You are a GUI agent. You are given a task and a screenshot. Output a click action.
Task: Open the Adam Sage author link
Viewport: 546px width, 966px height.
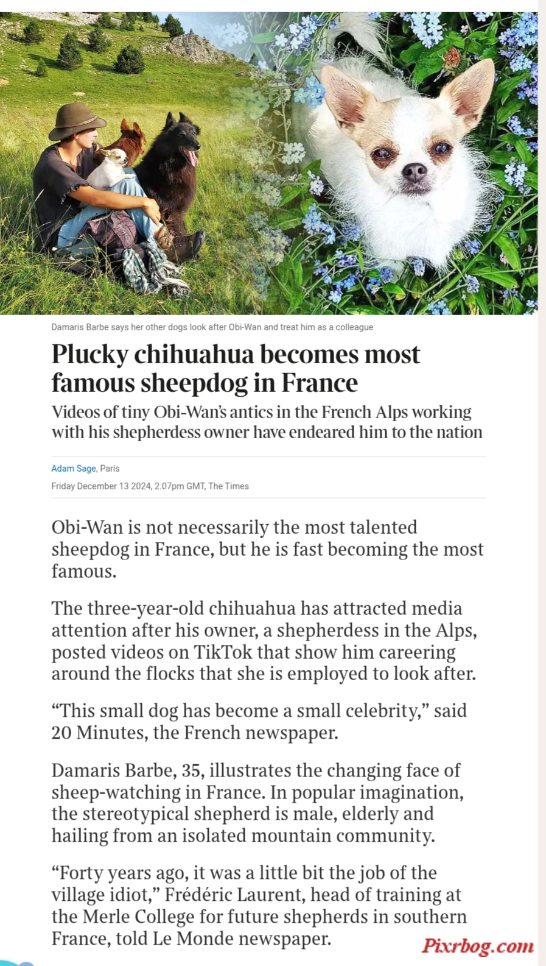pos(74,468)
